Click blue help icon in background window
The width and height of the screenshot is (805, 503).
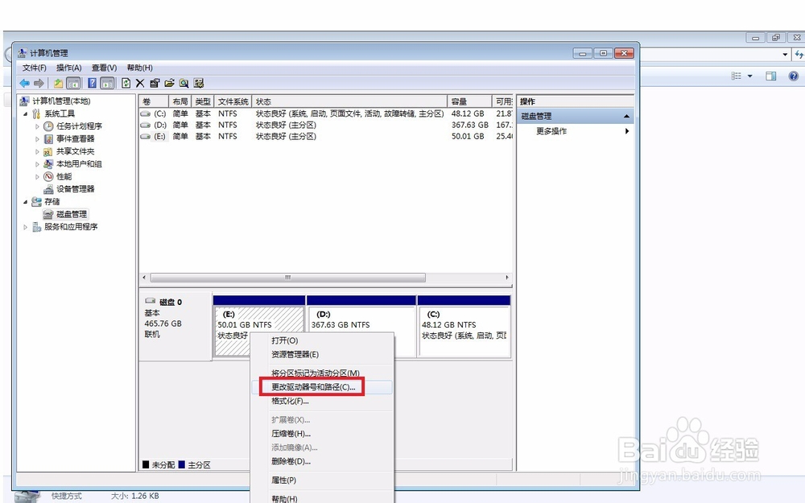point(793,76)
